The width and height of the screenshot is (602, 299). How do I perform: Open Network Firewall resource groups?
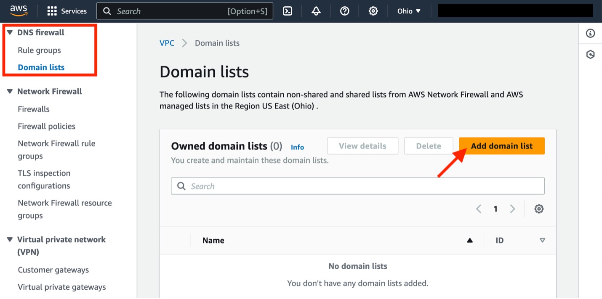click(x=65, y=209)
